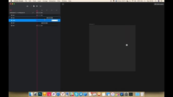Open Yandex browser from the dock
Image resolution: width=173 pixels, height=97 pixels.
pos(63,94)
